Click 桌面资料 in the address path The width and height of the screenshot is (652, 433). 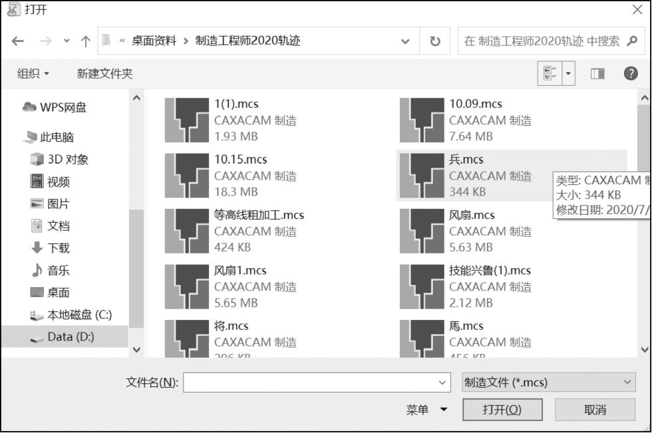[x=154, y=41]
